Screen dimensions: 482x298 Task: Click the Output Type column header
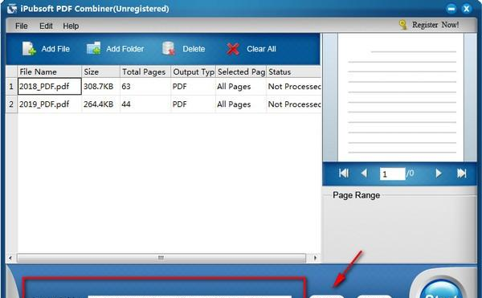[x=194, y=71]
